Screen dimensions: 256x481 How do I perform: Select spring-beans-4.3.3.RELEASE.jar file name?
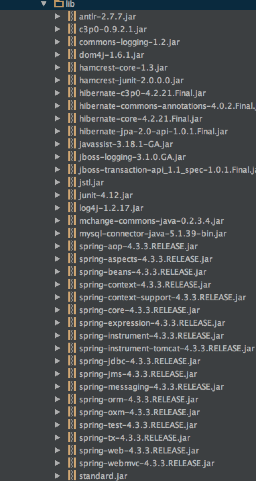[x=143, y=272]
